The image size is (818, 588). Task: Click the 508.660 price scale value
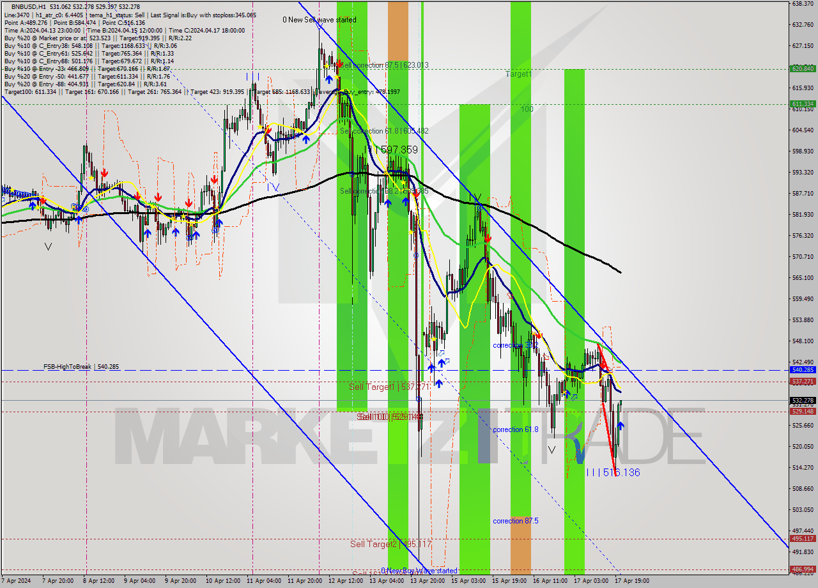point(803,489)
